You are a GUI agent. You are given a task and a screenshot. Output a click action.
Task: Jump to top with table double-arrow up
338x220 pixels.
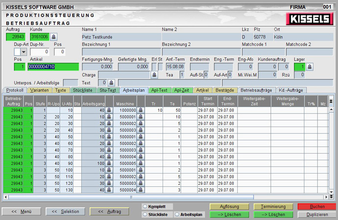[x=331, y=101]
